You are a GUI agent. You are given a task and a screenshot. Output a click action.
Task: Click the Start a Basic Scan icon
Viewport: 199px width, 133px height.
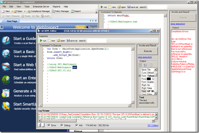(x=6, y=53)
